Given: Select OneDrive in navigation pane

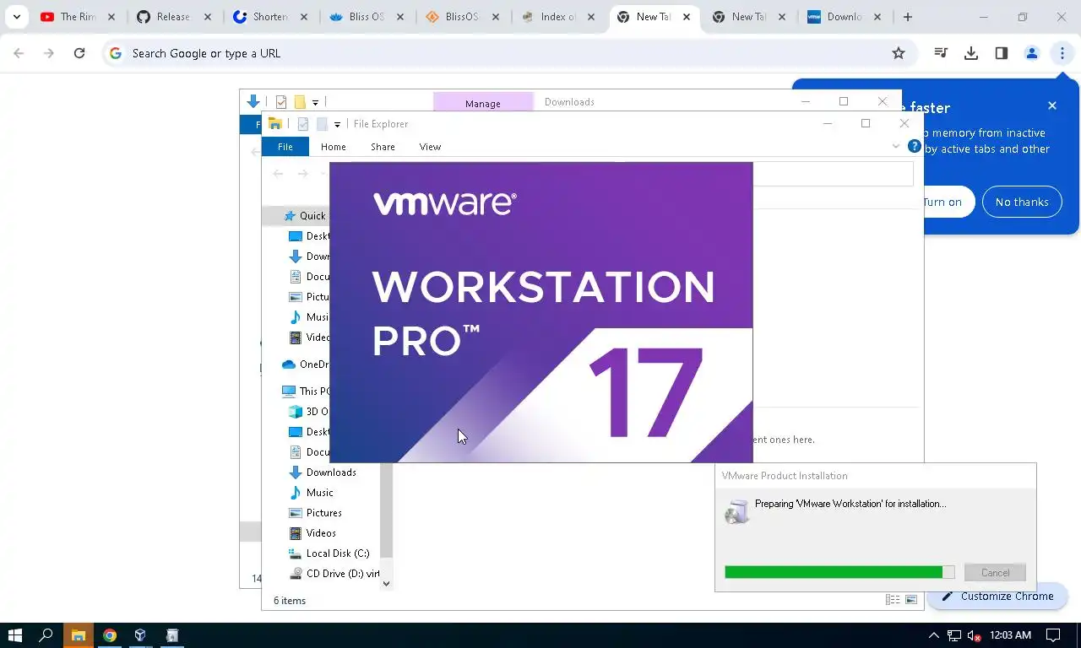Looking at the screenshot, I should (x=304, y=364).
